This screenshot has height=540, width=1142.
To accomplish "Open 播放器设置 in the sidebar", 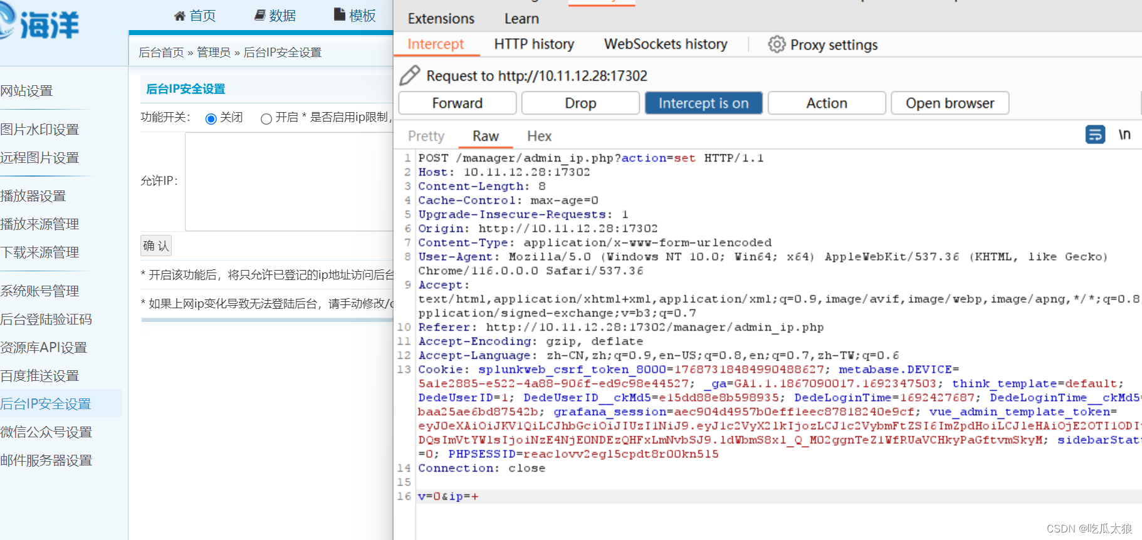I will click(x=33, y=196).
